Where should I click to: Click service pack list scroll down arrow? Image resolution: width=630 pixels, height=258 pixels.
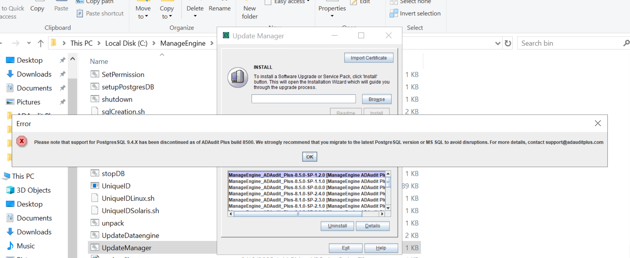(388, 208)
